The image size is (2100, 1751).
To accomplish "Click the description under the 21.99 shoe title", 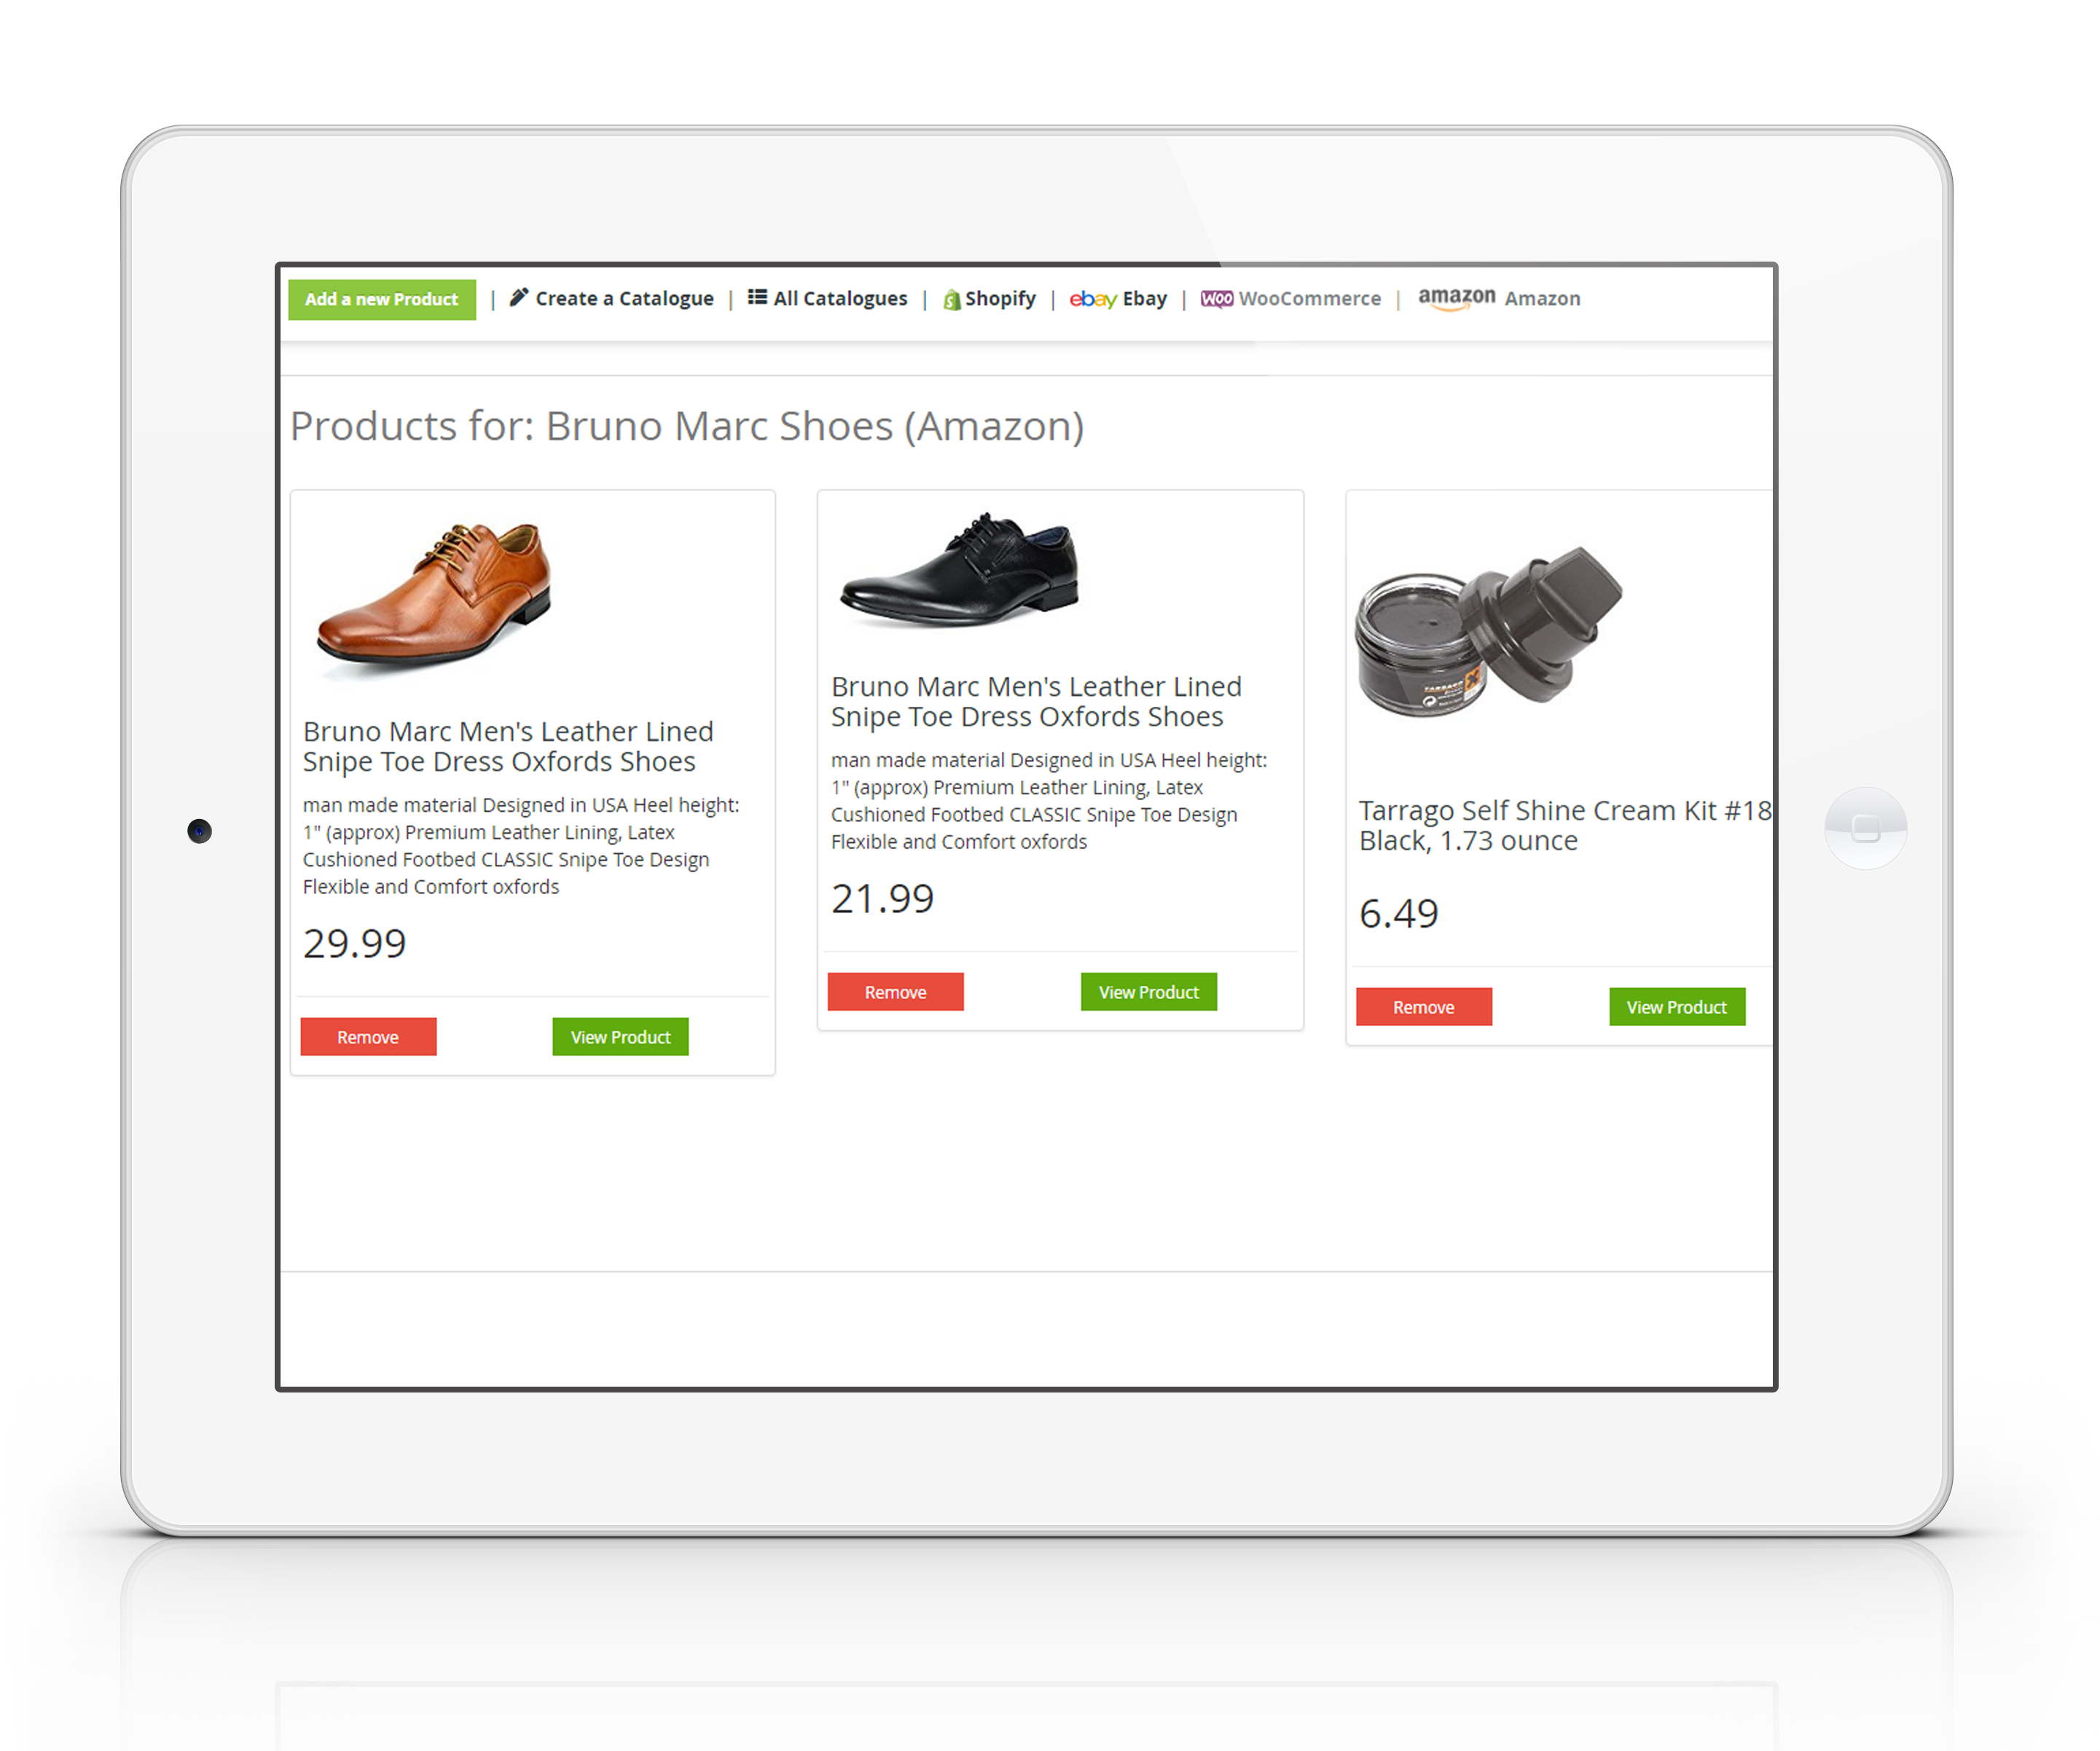I will pyautogui.click(x=1049, y=800).
